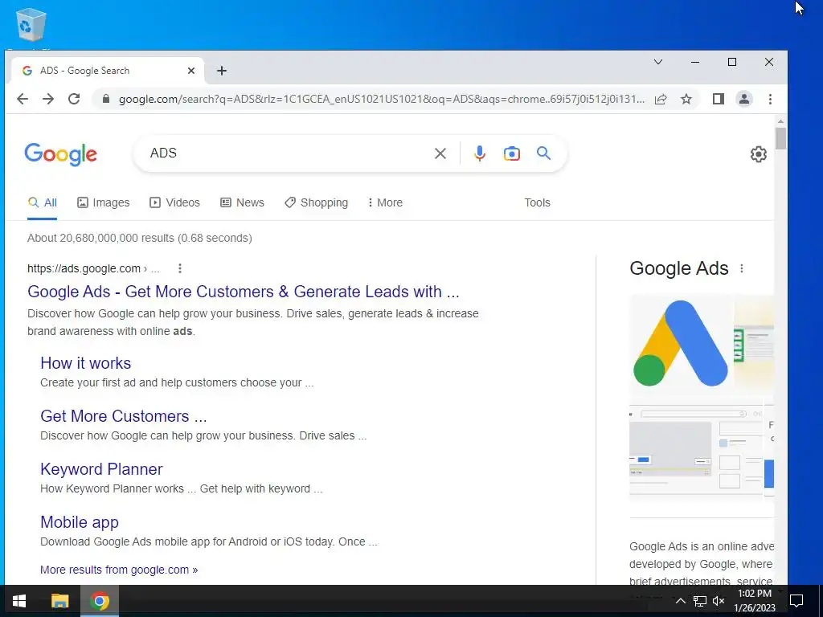Click the blue magnifier search button

pos(544,153)
